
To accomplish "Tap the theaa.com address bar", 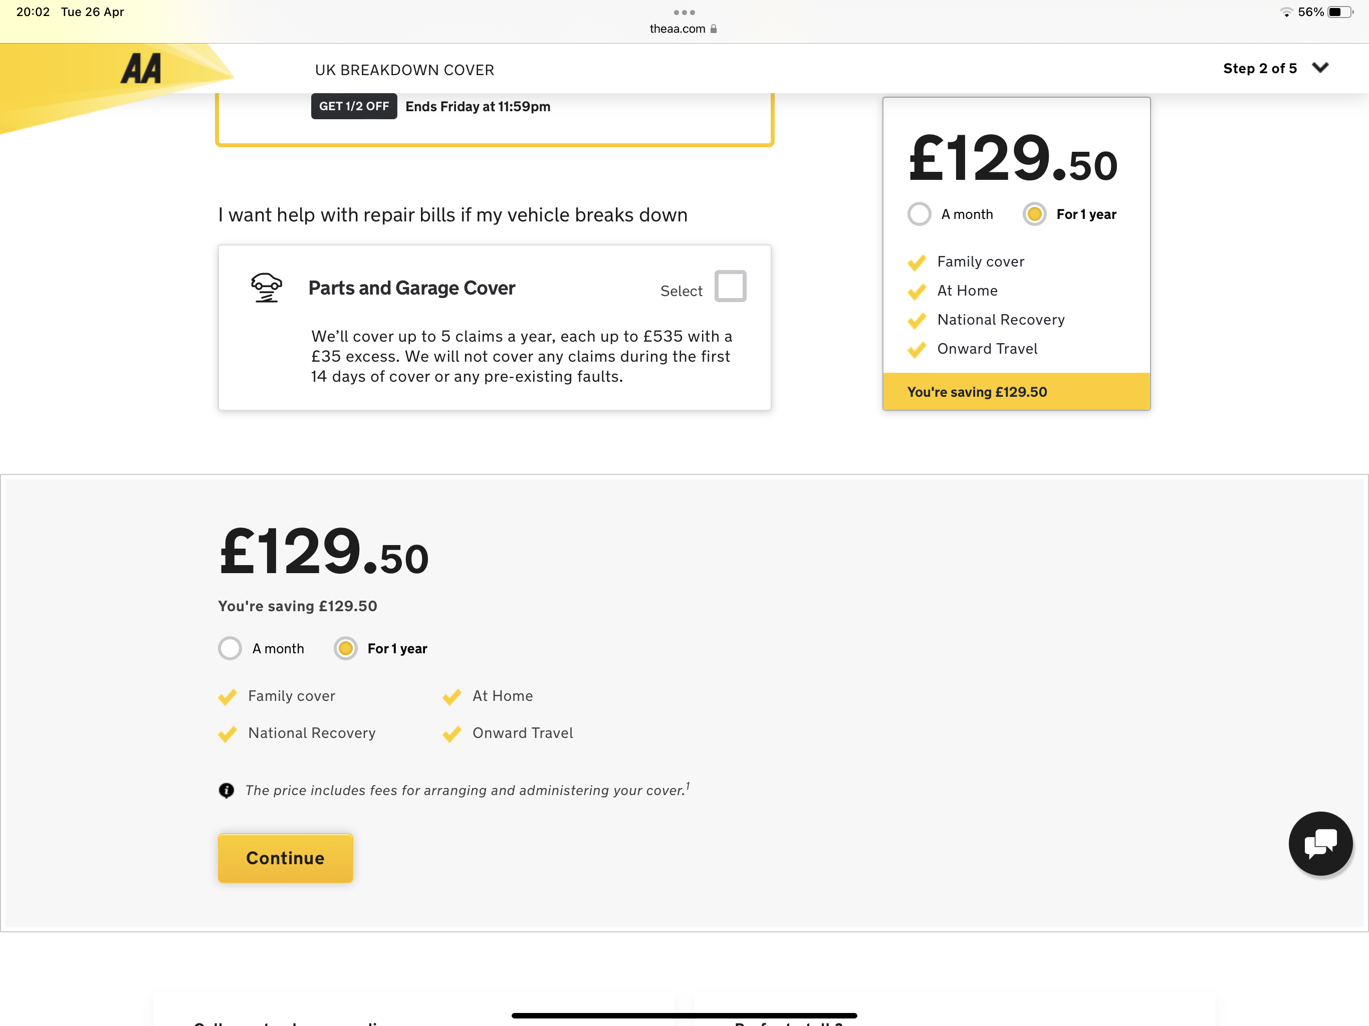I will click(683, 29).
